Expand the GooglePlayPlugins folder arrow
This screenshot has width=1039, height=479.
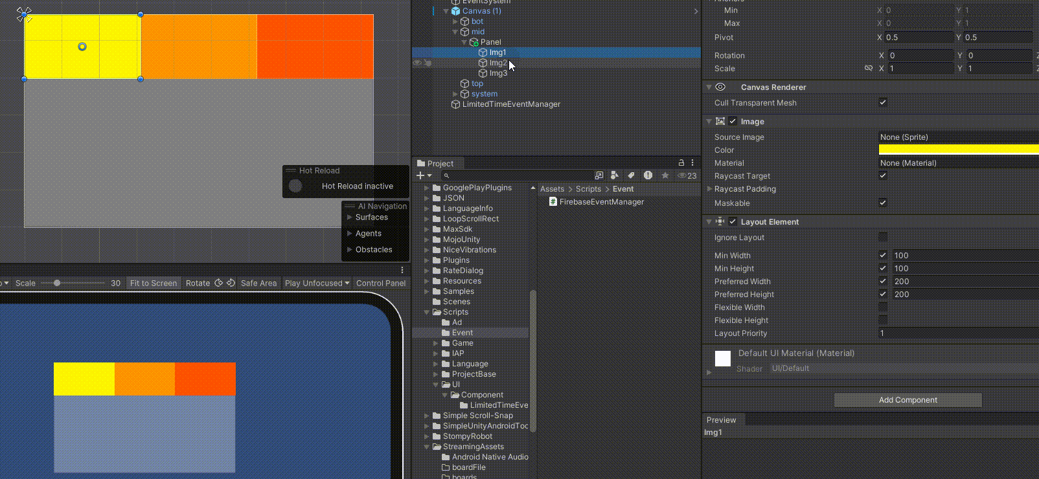pyautogui.click(x=427, y=188)
